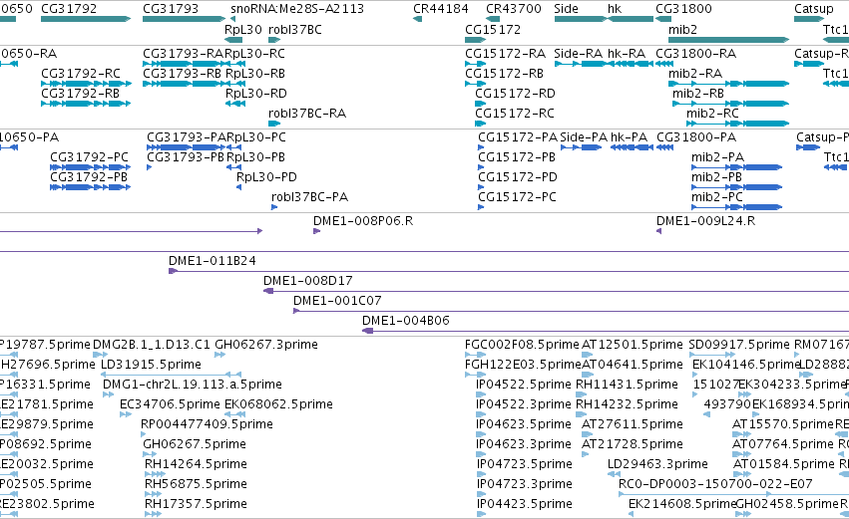
Task: Click transcript Side-RA
Action: point(579,54)
